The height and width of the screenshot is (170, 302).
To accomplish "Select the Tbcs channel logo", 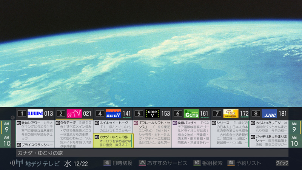I will [x=231, y=114].
